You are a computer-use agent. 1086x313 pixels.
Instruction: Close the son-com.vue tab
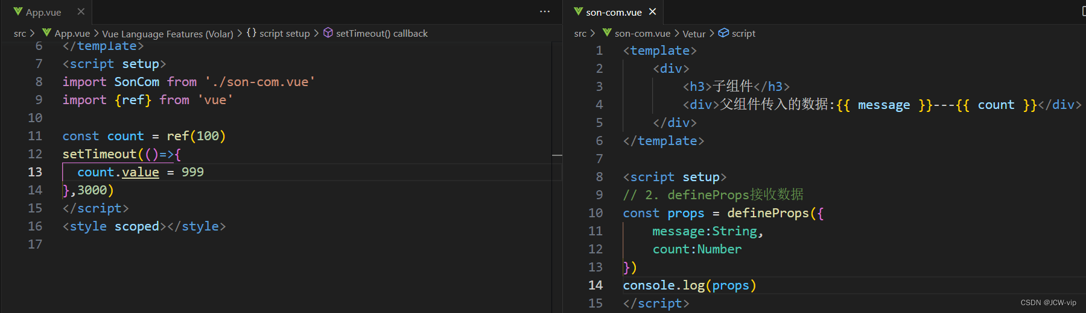(652, 12)
